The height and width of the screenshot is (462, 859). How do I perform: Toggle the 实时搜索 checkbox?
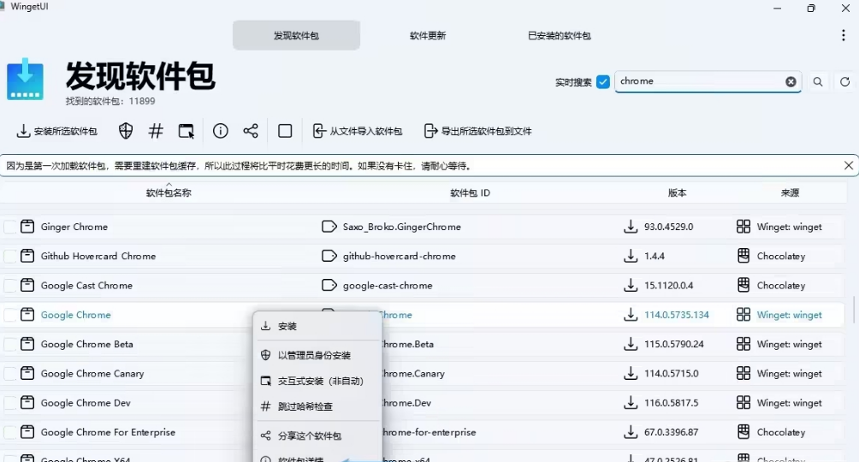(603, 81)
